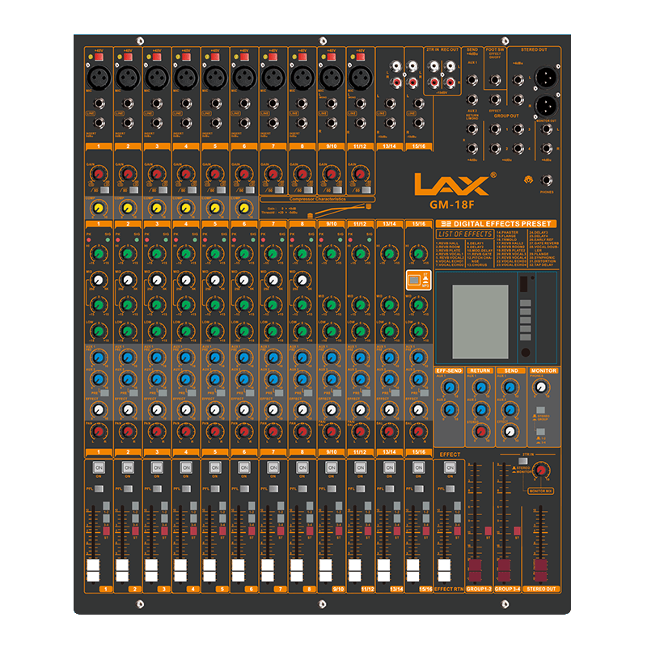Viewport: 647px width, 647px height.
Task: Select the channel 3 yellow Comp knob
Action: (157, 208)
